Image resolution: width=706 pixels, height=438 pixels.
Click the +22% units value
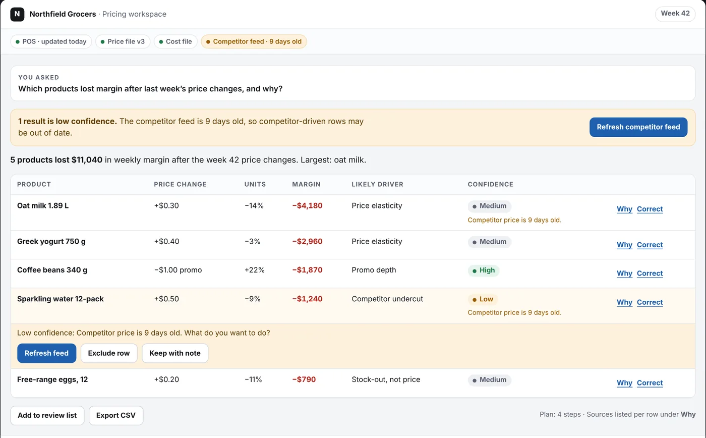click(x=254, y=270)
